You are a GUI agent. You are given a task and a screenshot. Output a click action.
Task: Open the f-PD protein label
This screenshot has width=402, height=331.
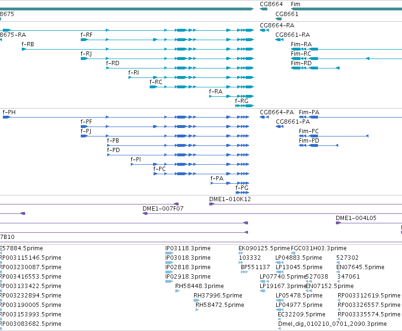pyautogui.click(x=113, y=150)
